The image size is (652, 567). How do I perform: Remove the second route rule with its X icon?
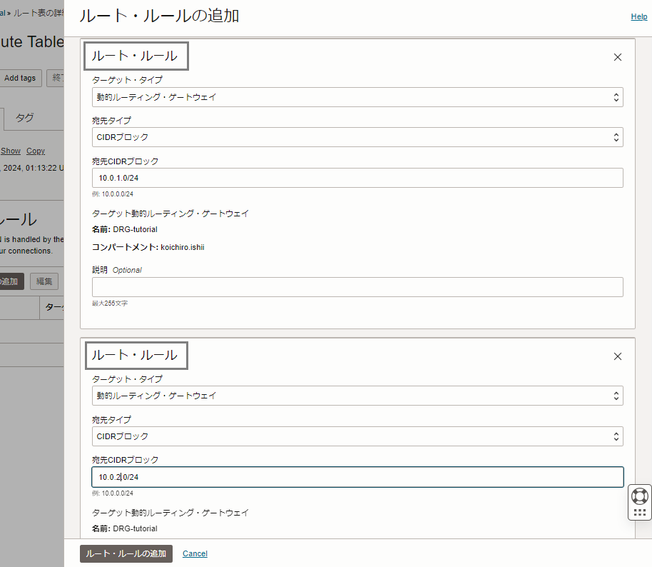click(x=618, y=356)
